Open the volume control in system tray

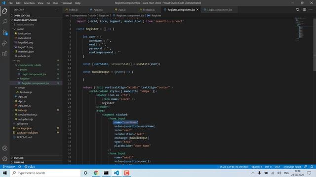click(x=279, y=173)
